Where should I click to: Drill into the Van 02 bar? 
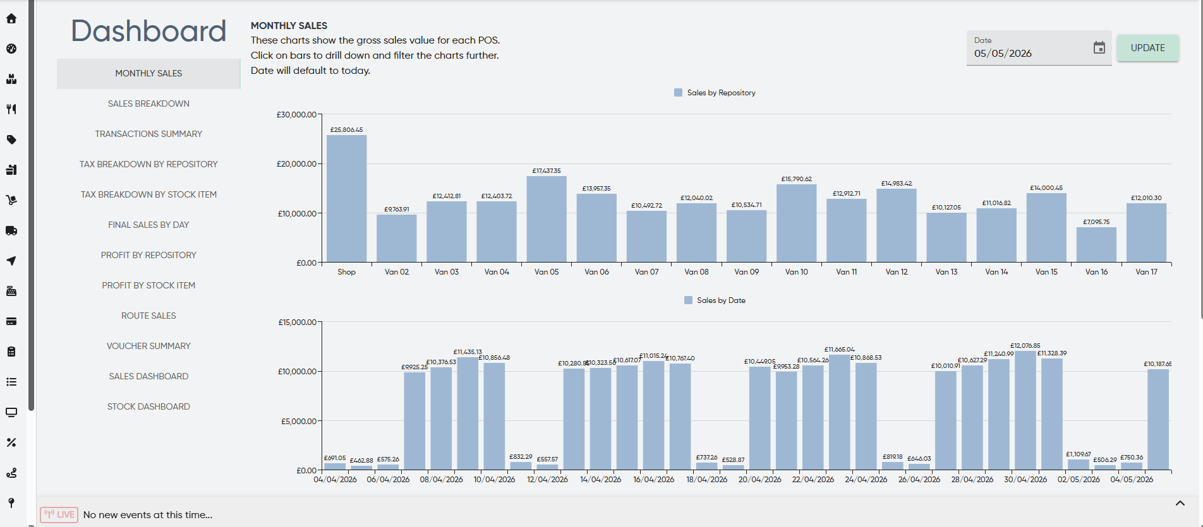(x=396, y=239)
